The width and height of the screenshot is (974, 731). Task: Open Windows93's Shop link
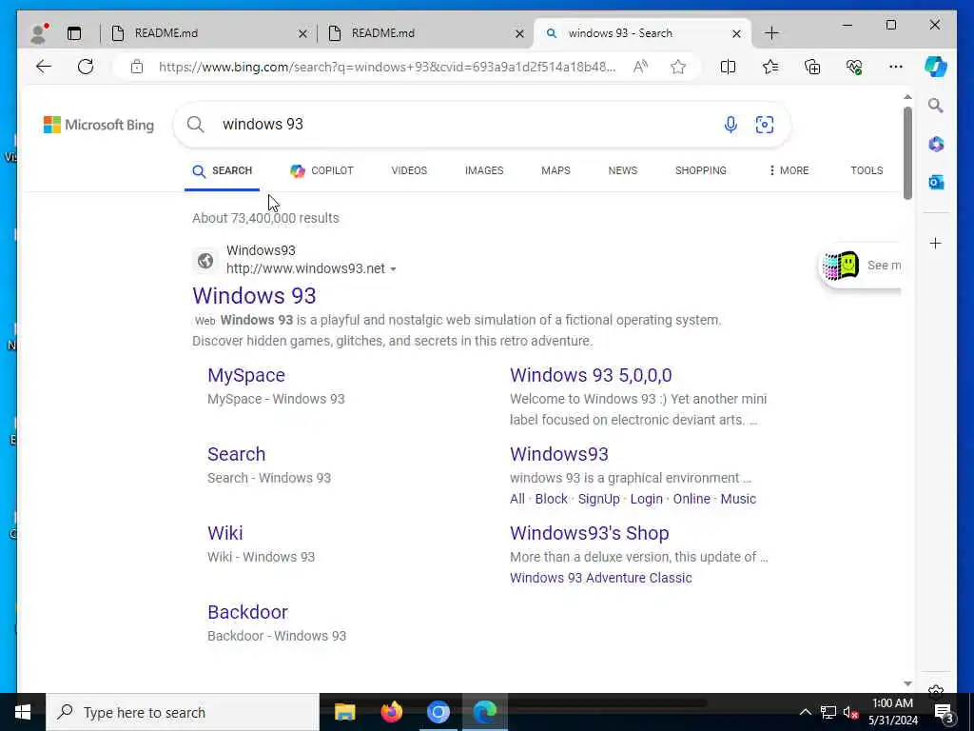590,533
